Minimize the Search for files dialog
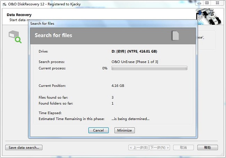Viewport: 226px width, 158px height. [x=124, y=130]
